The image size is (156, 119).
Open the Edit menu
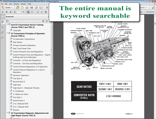coord(6,4)
